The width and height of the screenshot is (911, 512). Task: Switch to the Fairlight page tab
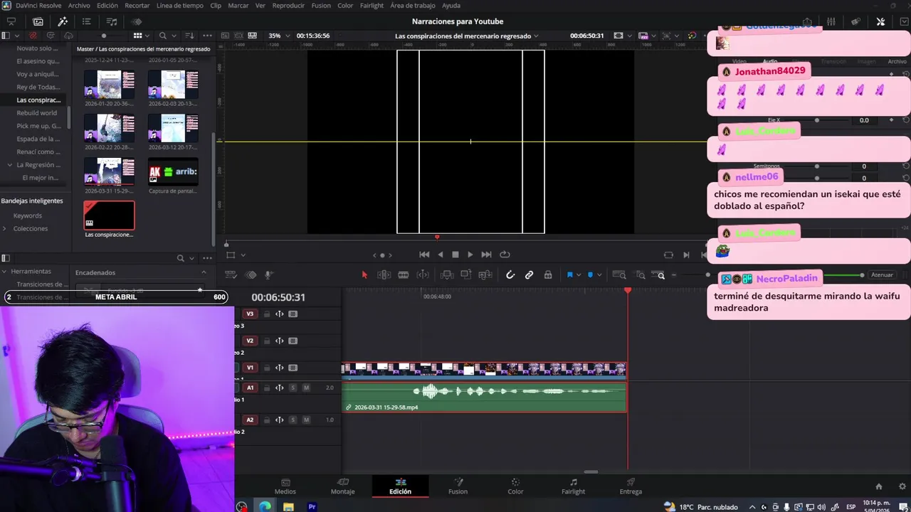pyautogui.click(x=573, y=486)
